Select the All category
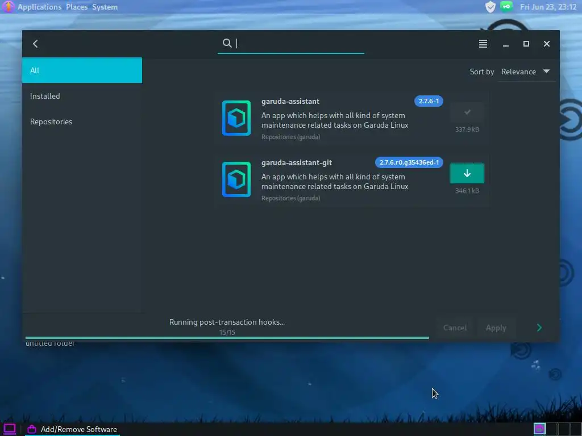582x436 pixels. 82,70
